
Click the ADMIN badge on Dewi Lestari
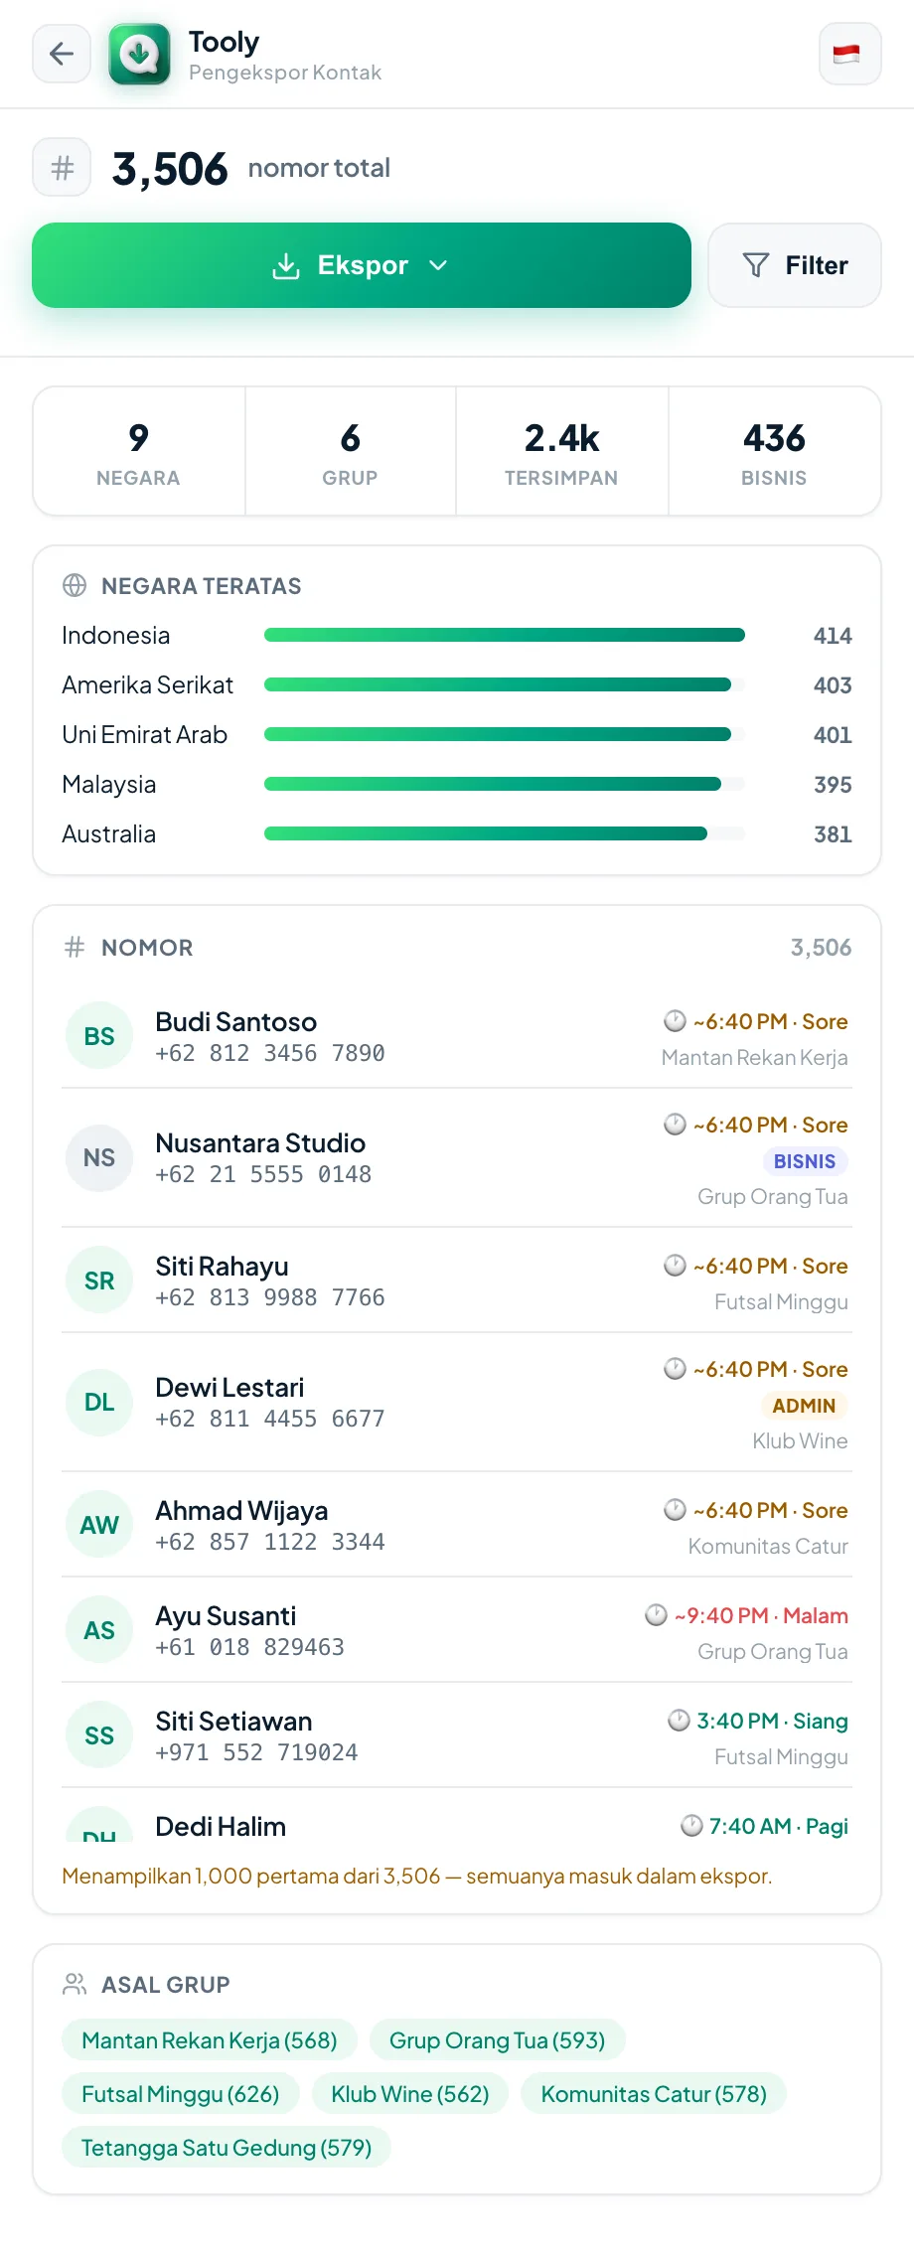pyautogui.click(x=804, y=1406)
